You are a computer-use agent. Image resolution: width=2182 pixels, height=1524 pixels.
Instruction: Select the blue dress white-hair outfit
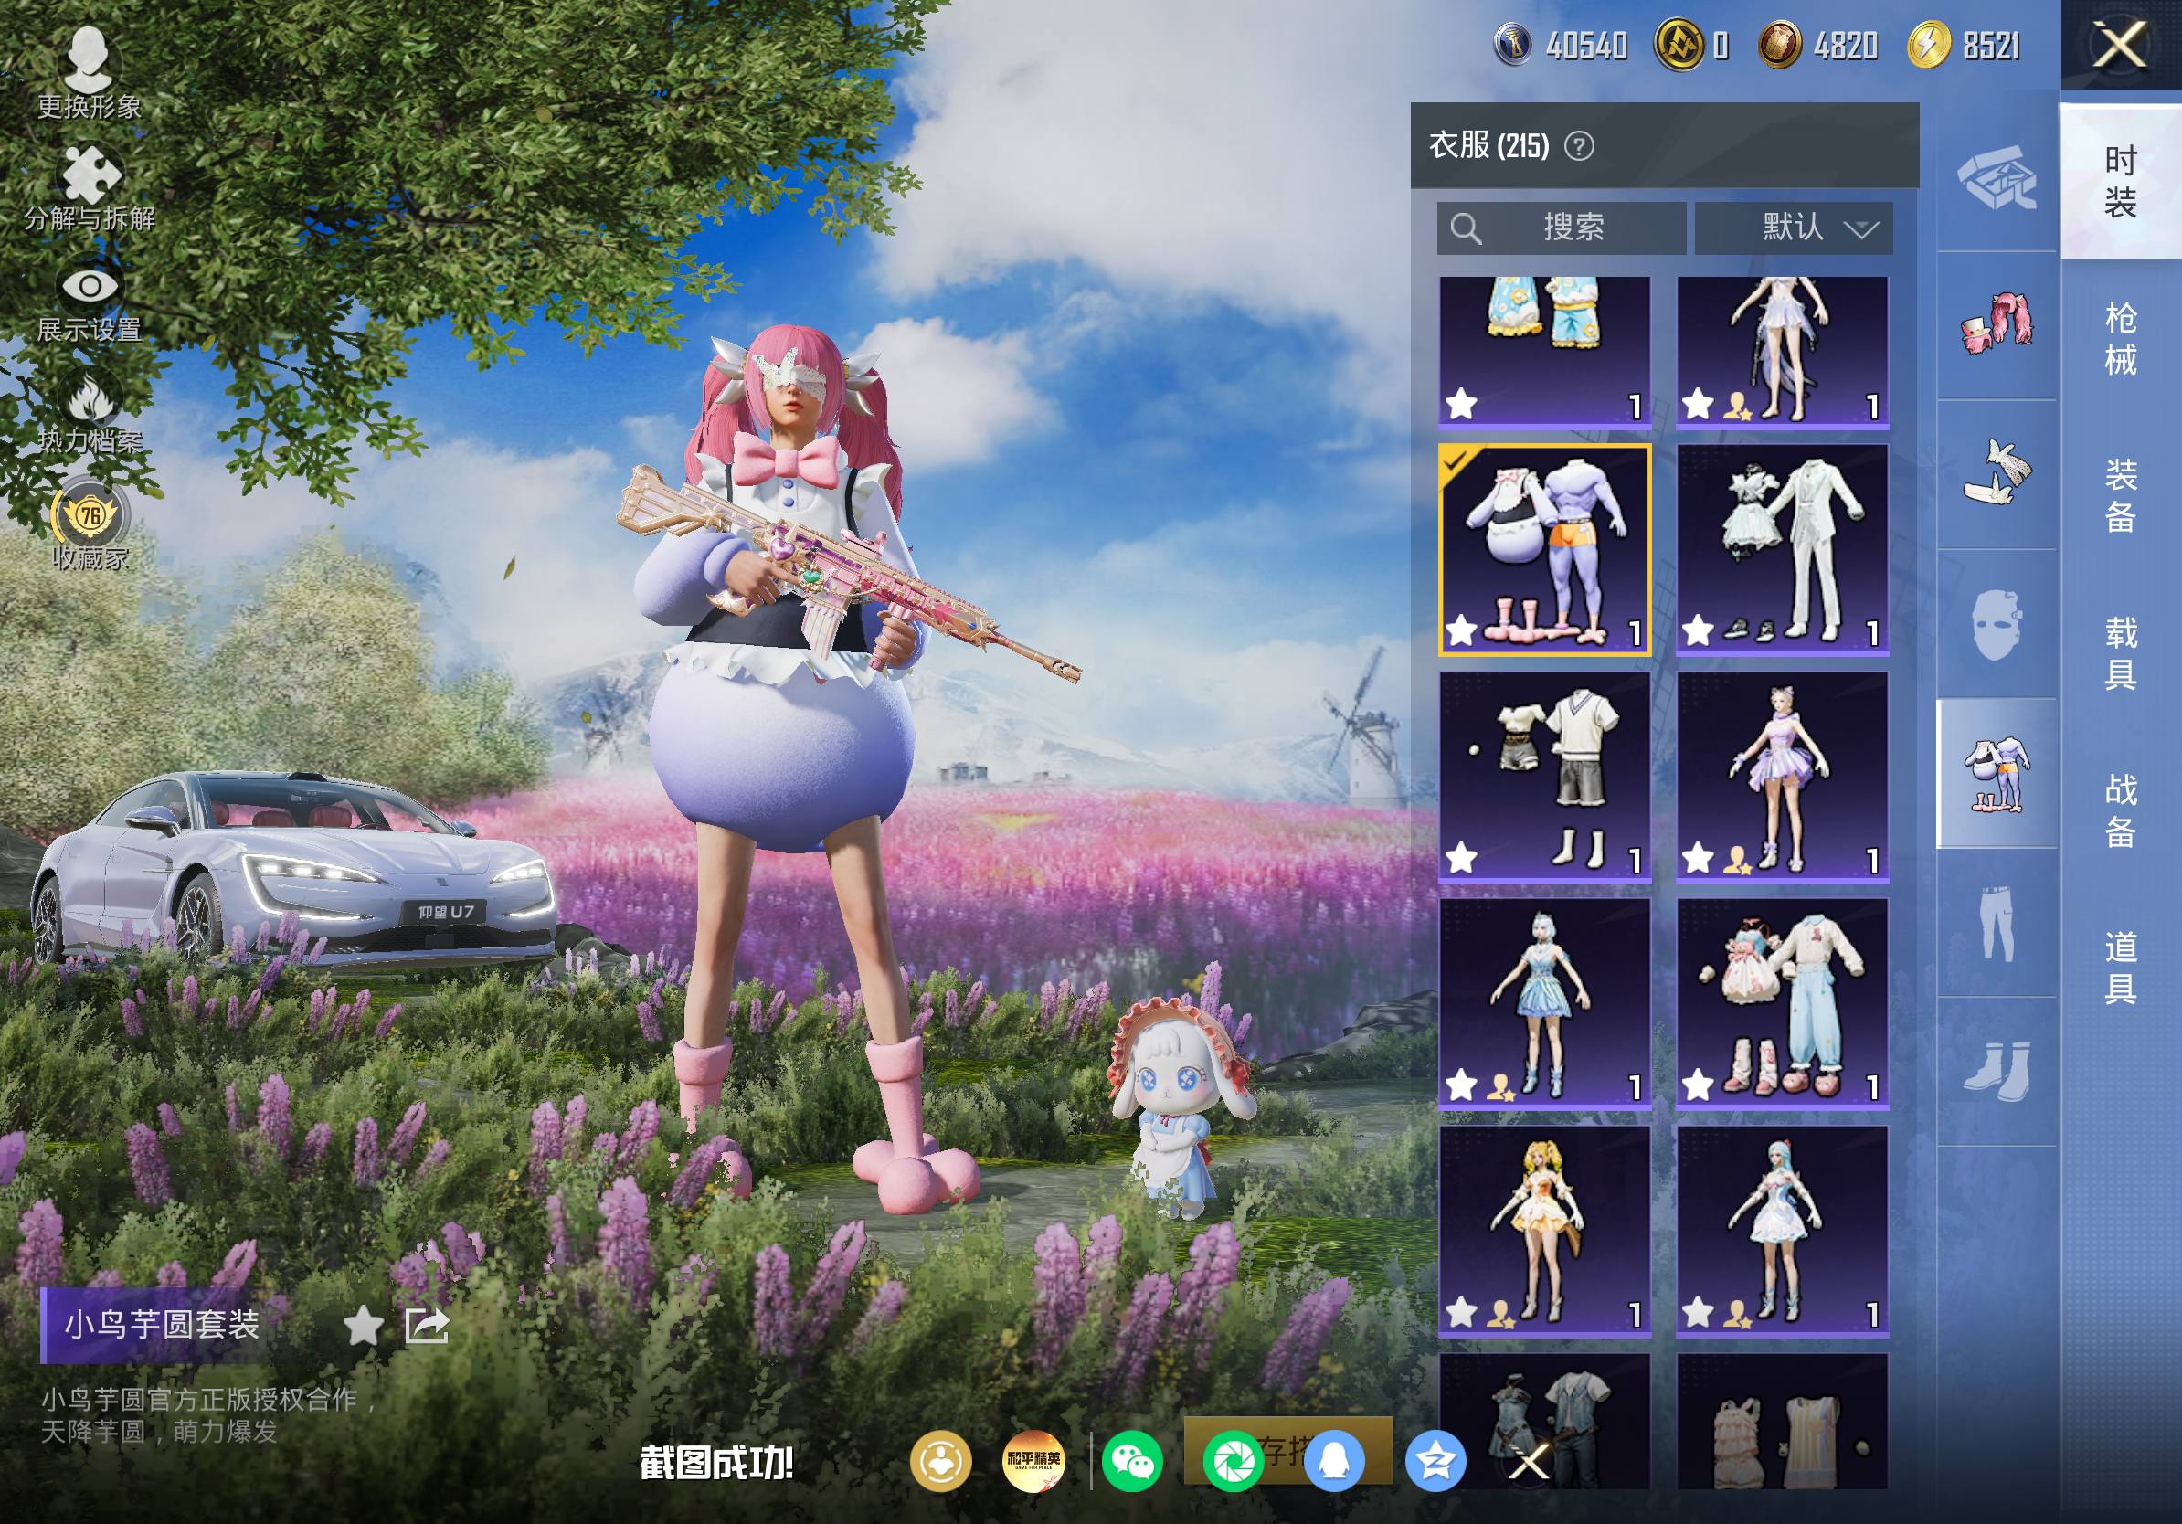pos(1544,1003)
